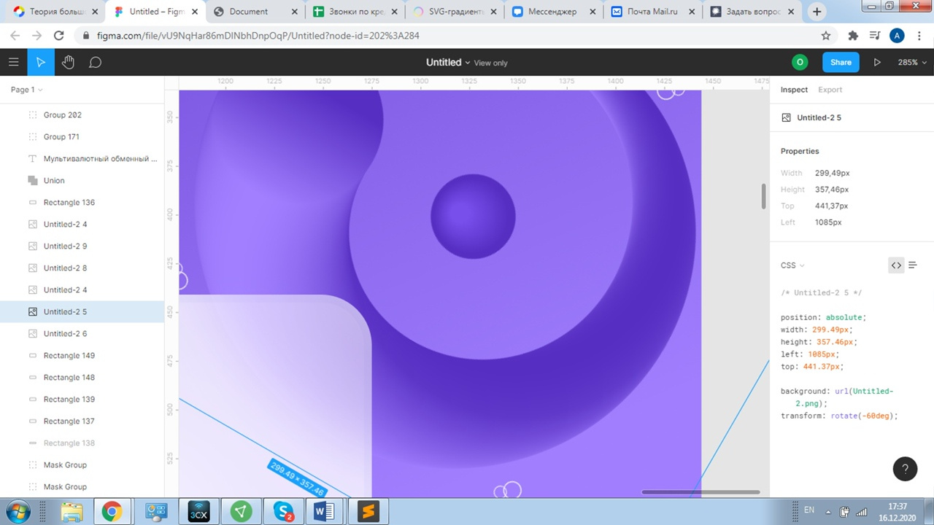This screenshot has width=934, height=525.
Task: Click the EN language indicator in tray
Action: pyautogui.click(x=809, y=510)
